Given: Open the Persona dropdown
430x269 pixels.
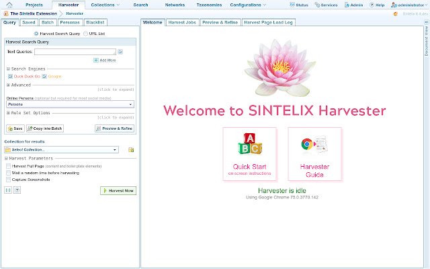Looking at the screenshot, I should (70, 104).
